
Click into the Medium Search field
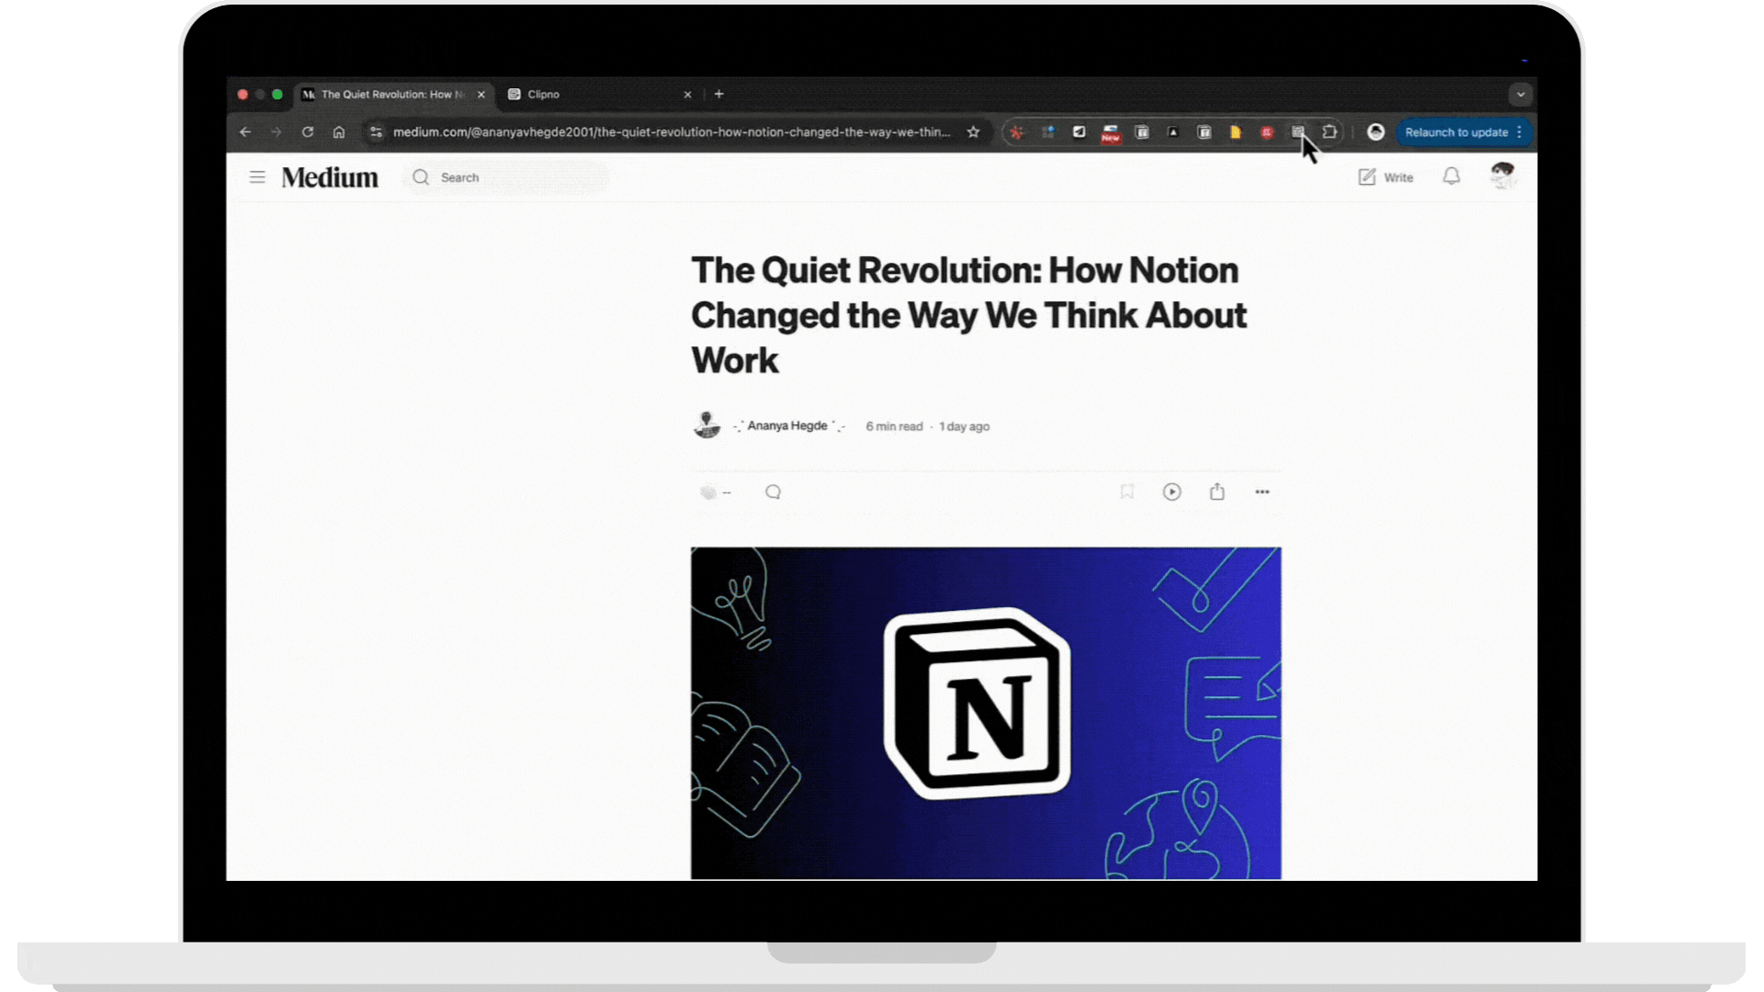tap(505, 177)
